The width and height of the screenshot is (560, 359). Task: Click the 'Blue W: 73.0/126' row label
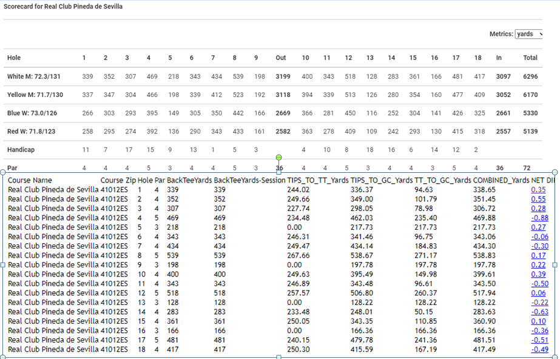click(x=32, y=113)
